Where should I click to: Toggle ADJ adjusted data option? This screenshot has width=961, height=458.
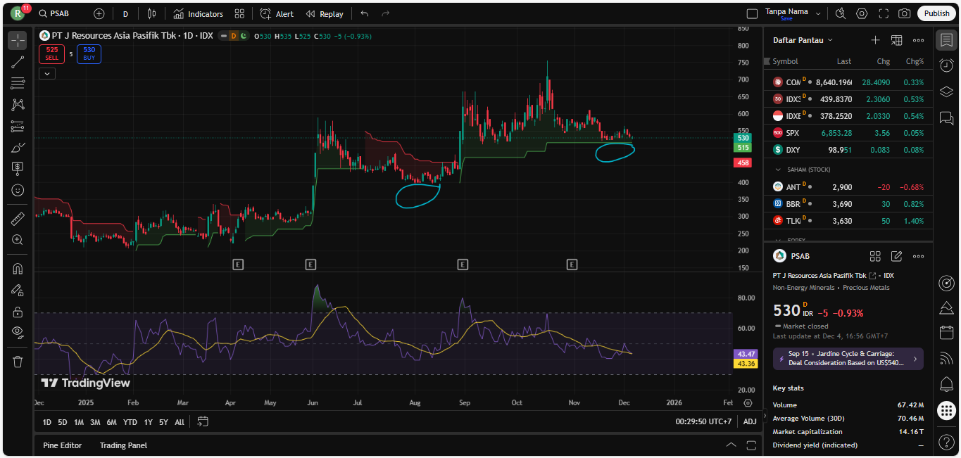[750, 422]
